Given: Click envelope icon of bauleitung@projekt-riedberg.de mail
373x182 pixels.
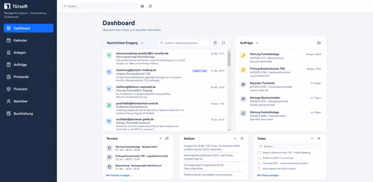Looking at the screenshot, I should (x=109, y=72).
